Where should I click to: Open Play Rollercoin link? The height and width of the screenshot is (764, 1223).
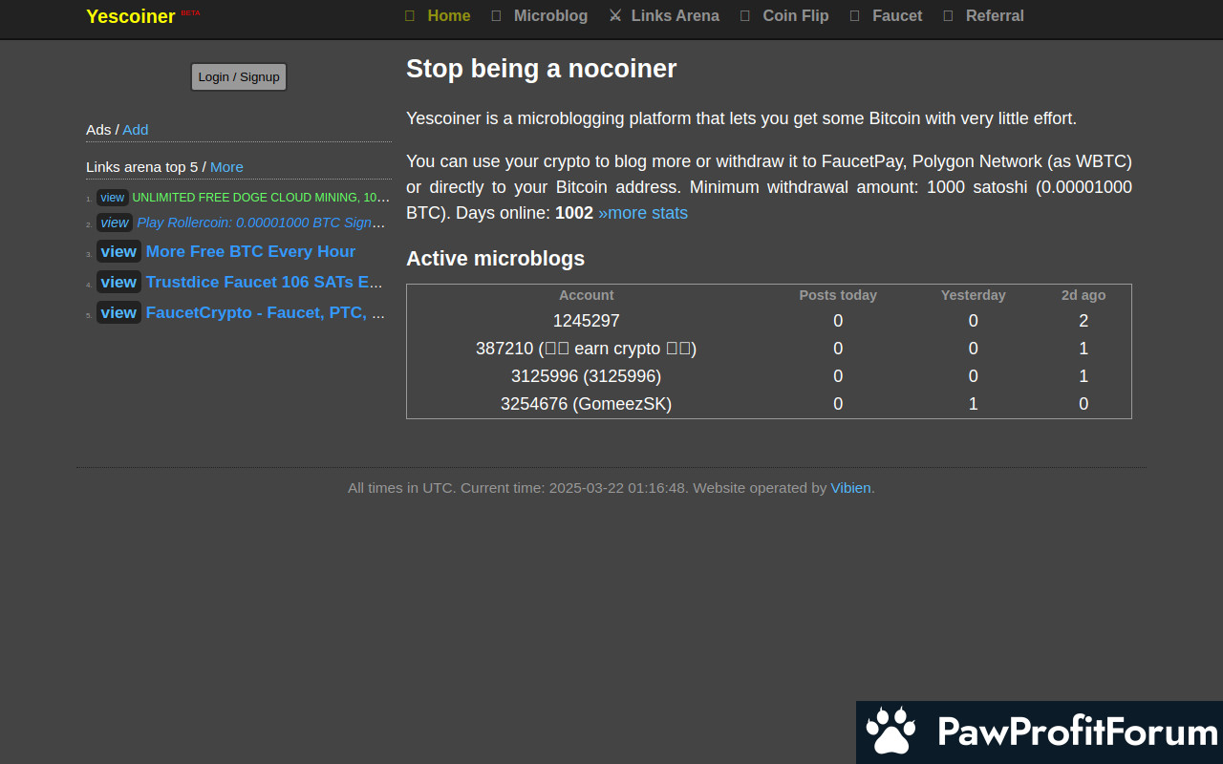point(261,223)
